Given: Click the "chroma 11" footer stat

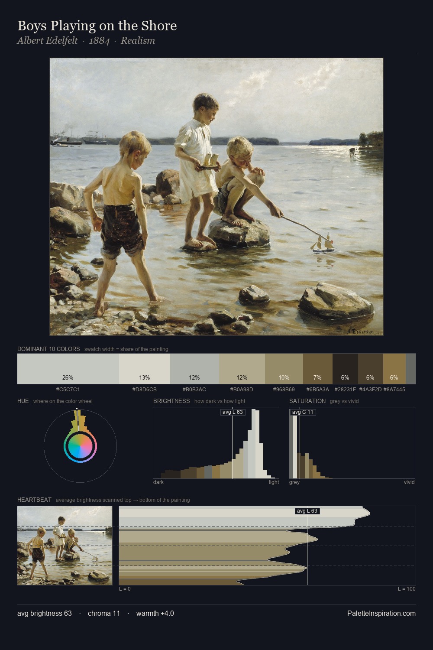Looking at the screenshot, I should 104,613.
